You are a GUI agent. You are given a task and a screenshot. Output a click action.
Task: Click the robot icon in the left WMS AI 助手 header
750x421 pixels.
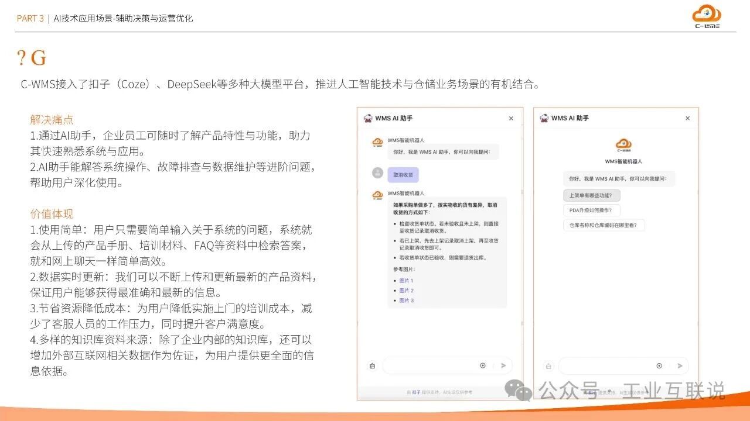(369, 118)
